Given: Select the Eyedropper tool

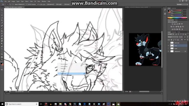Looking at the screenshot, I should tap(2, 23).
